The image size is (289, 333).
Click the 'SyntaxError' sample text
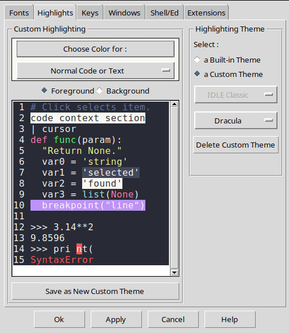click(x=62, y=260)
